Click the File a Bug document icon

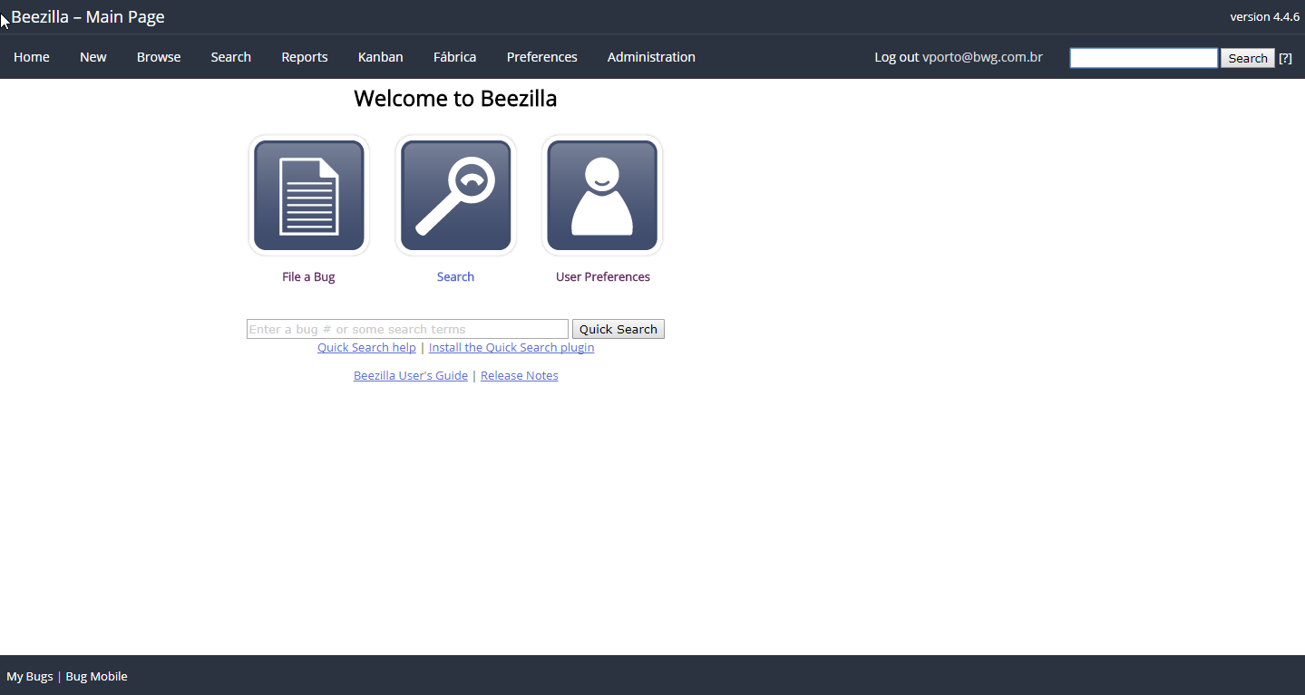coord(308,196)
